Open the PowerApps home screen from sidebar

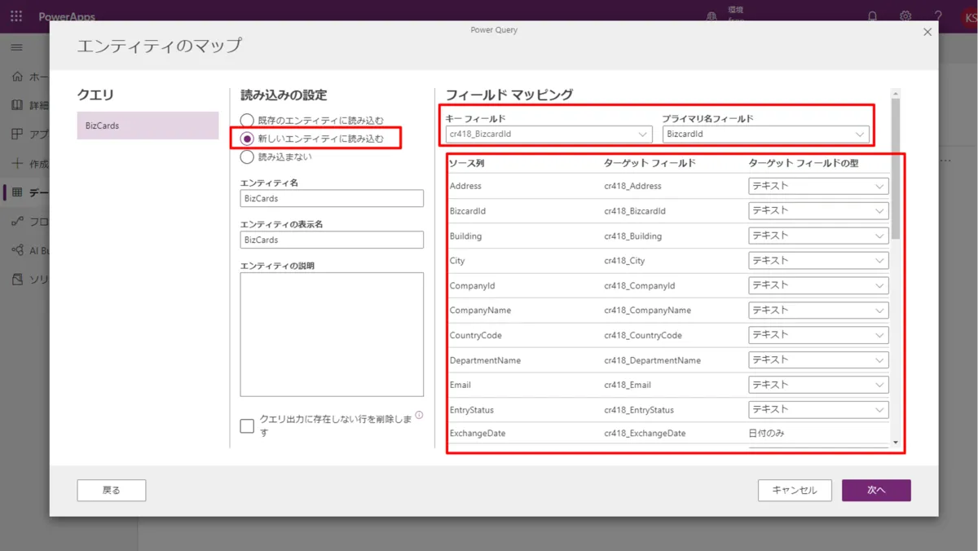click(x=16, y=77)
